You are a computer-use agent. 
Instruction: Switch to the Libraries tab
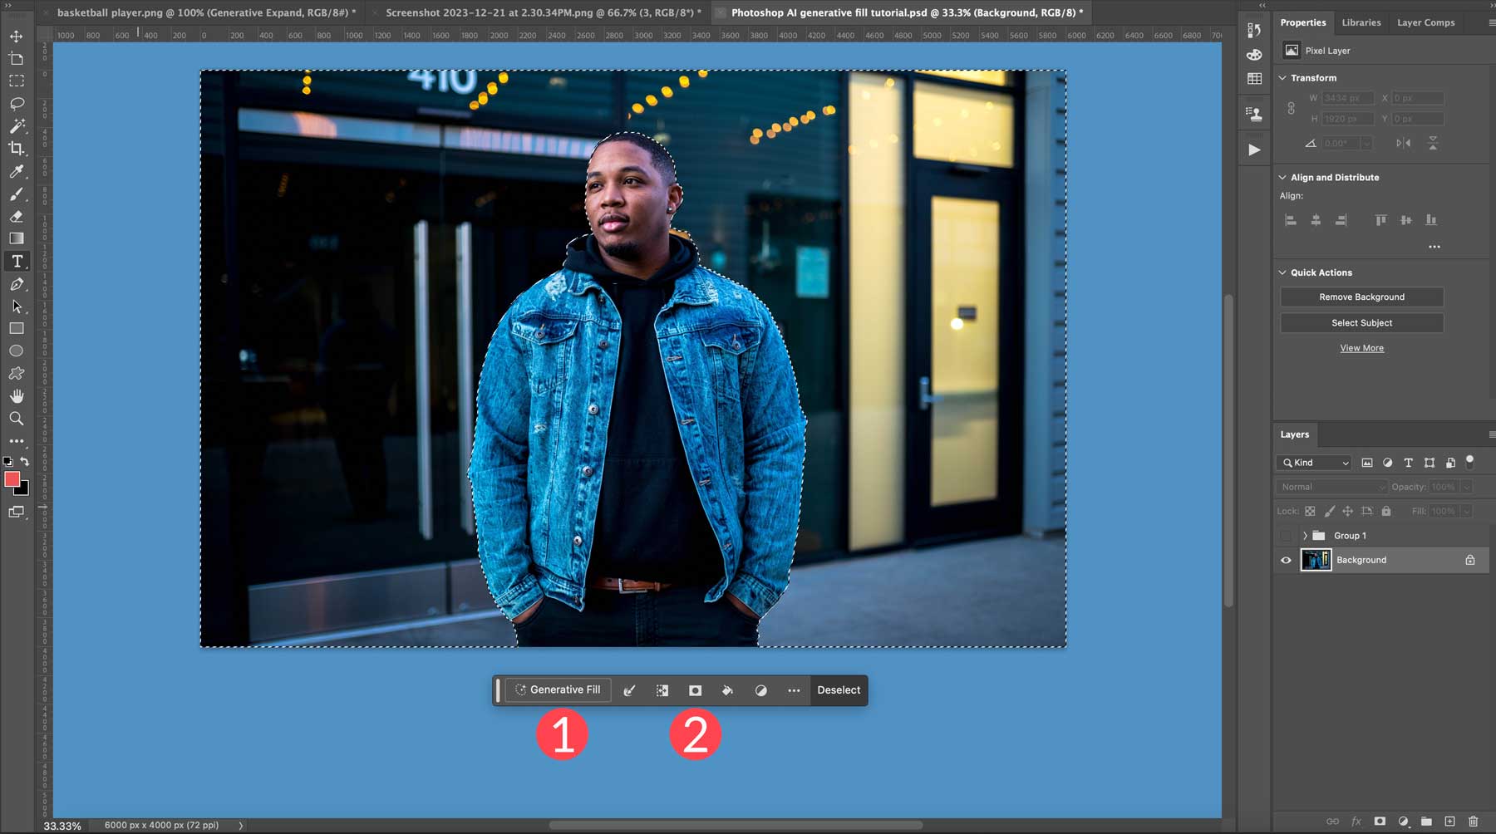[x=1361, y=22]
